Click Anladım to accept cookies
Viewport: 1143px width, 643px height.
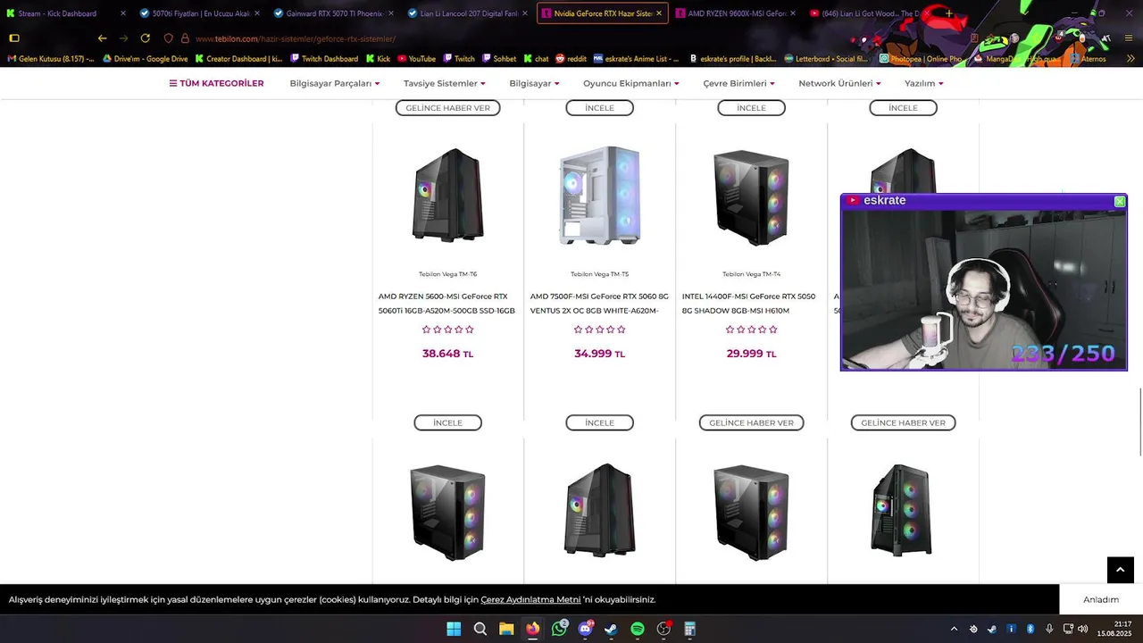click(1101, 599)
